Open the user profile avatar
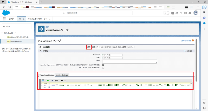Image resolution: width=208 pixels, height=111 pixels. click(x=196, y=13)
